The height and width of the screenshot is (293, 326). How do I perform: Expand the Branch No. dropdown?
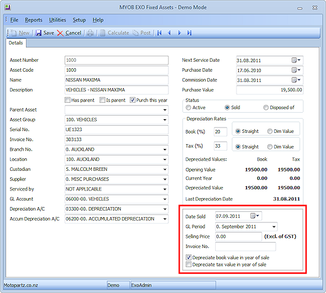[165, 149]
